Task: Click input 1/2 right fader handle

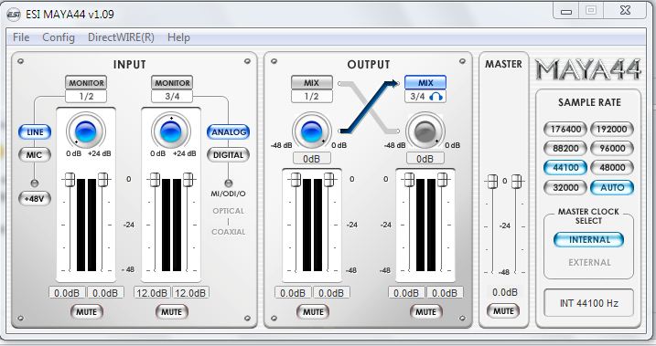Action: tap(102, 180)
